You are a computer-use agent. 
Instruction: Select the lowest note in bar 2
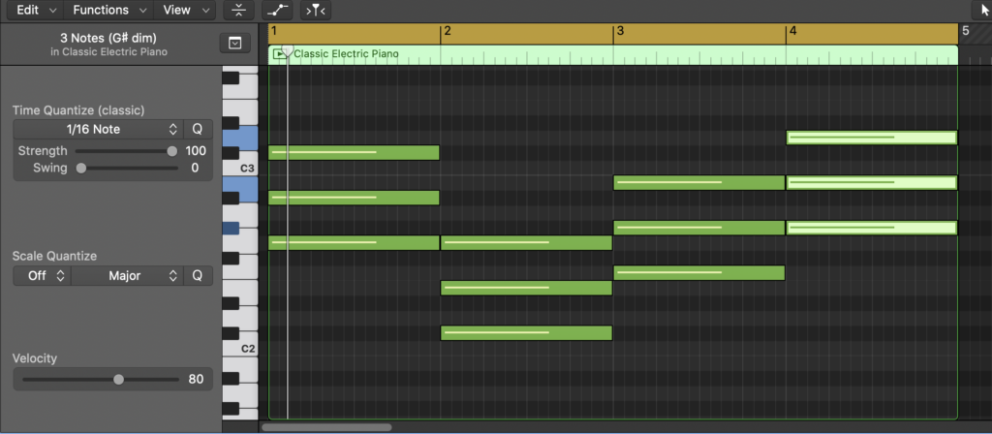526,333
